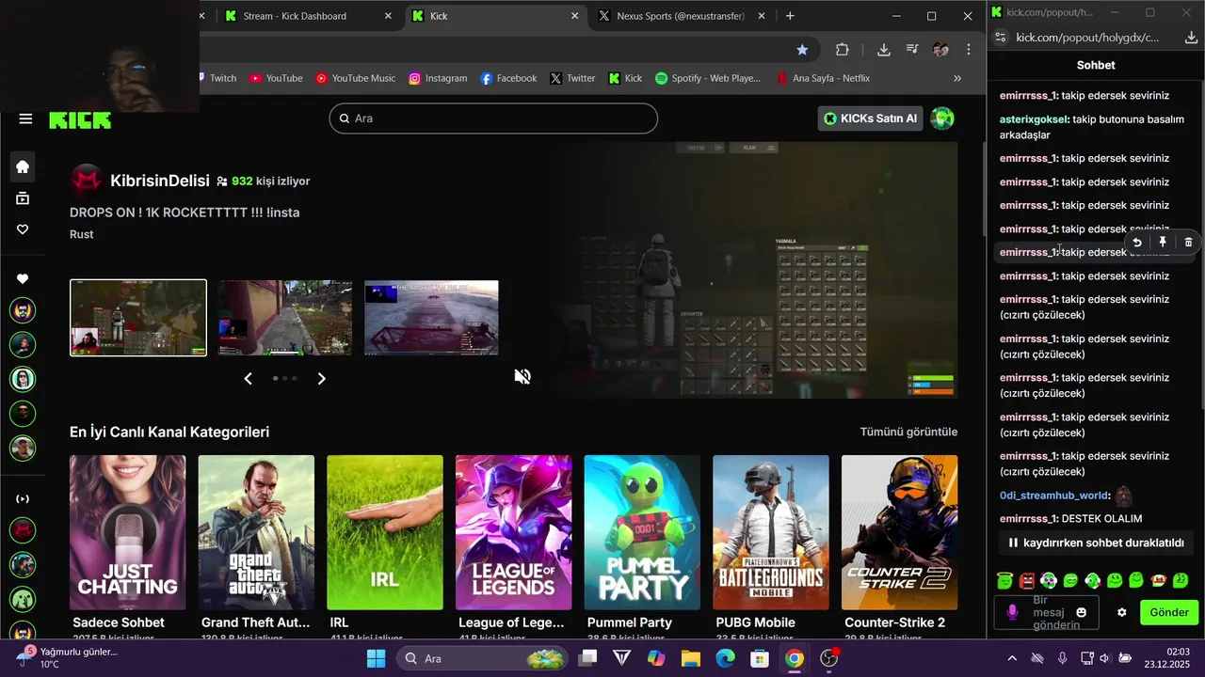
Task: Open the Rust category link
Action: [82, 234]
